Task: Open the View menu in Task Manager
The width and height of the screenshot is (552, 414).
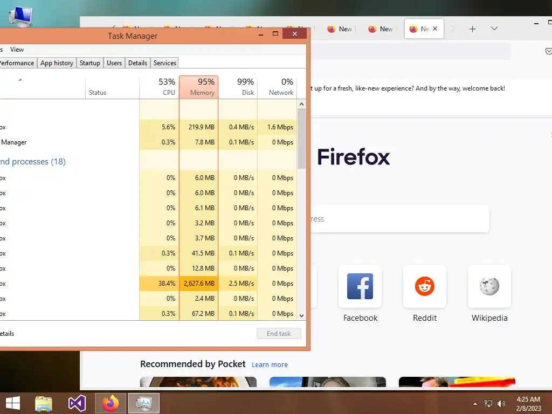Action: 17,50
